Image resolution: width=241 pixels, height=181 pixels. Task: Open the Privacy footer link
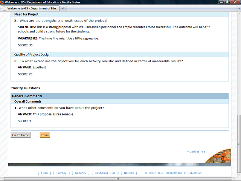[61, 173]
